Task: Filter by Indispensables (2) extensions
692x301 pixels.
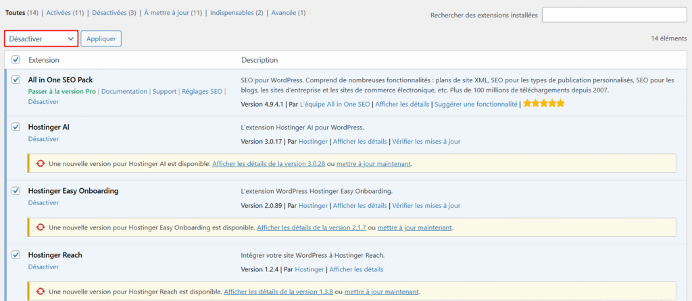Action: [x=237, y=13]
